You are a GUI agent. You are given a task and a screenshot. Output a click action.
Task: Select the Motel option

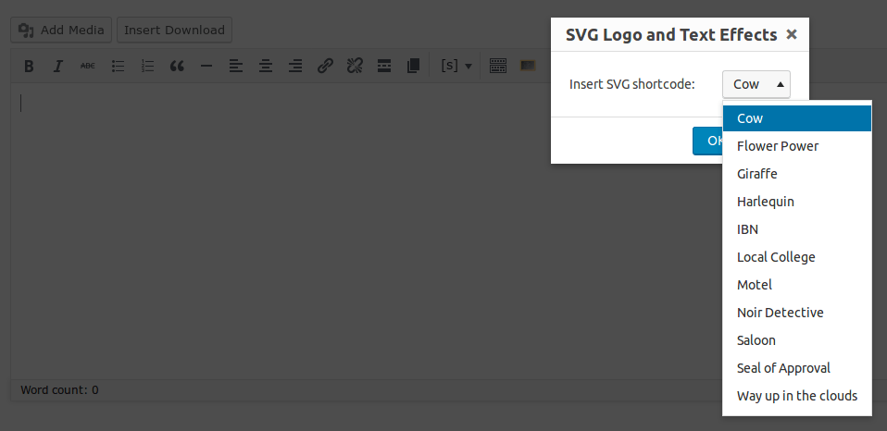pyautogui.click(x=797, y=284)
